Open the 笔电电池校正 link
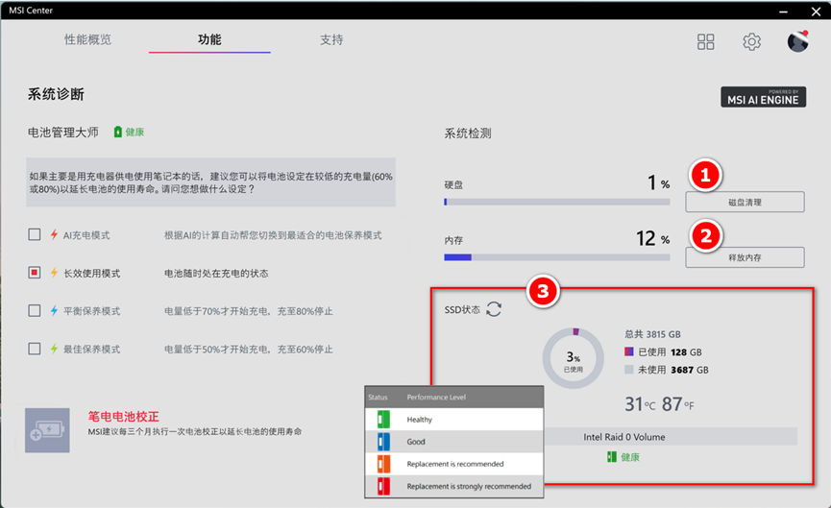 coord(123,417)
